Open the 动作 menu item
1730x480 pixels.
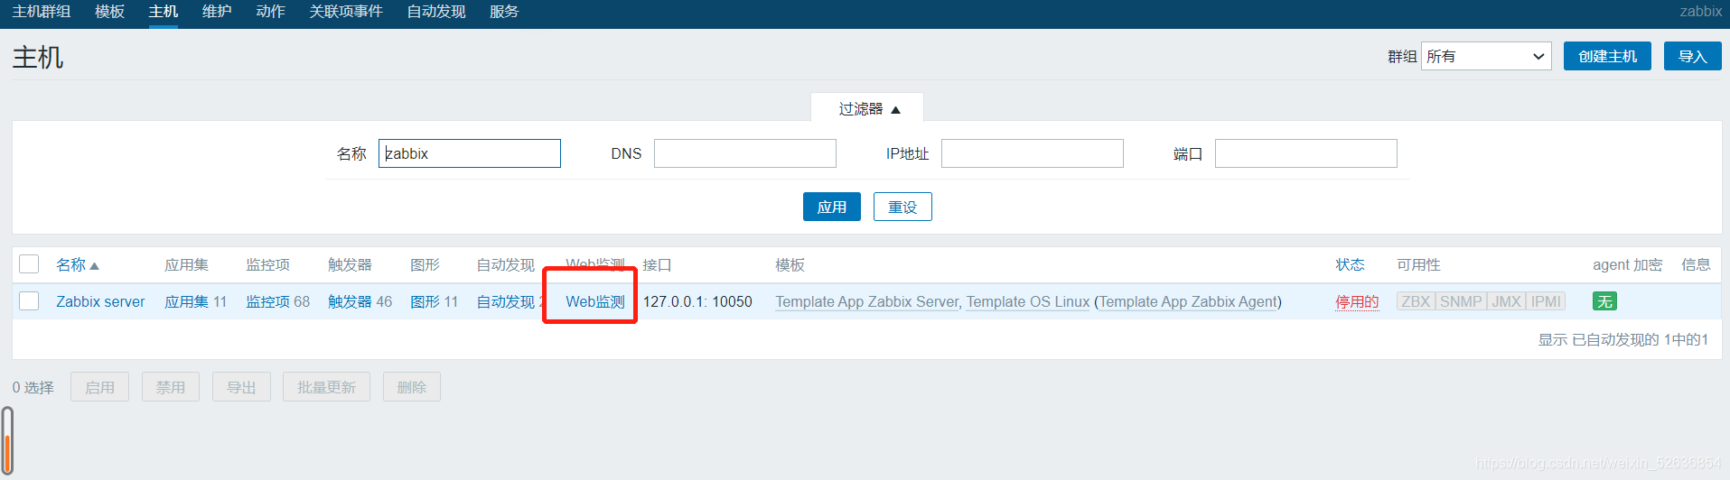click(271, 12)
